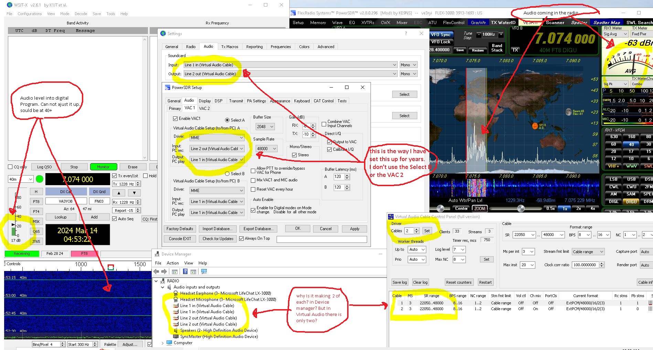Click the Device Manager back arrow icon
This screenshot has width=653, height=350.
[156, 271]
